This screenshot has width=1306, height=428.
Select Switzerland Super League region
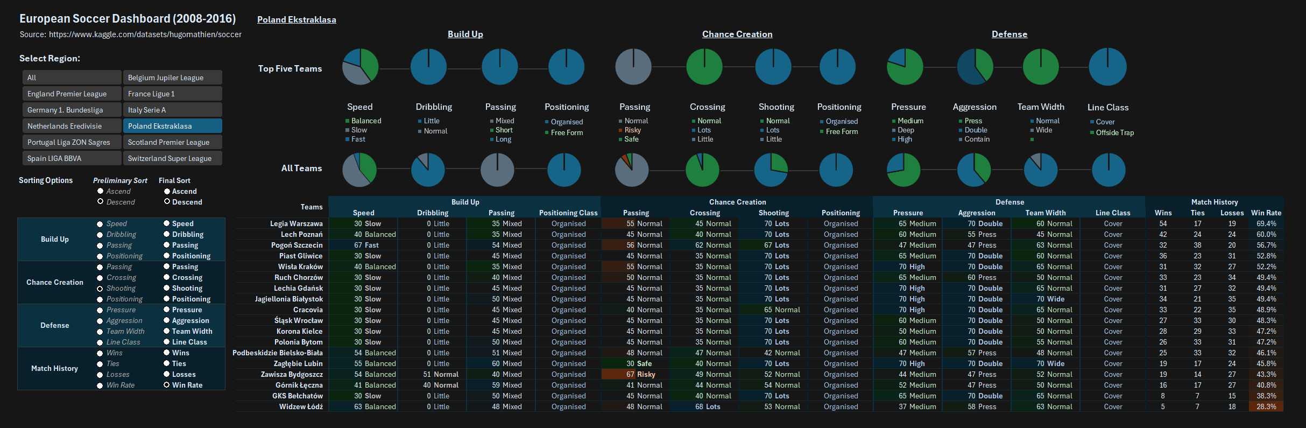point(173,158)
